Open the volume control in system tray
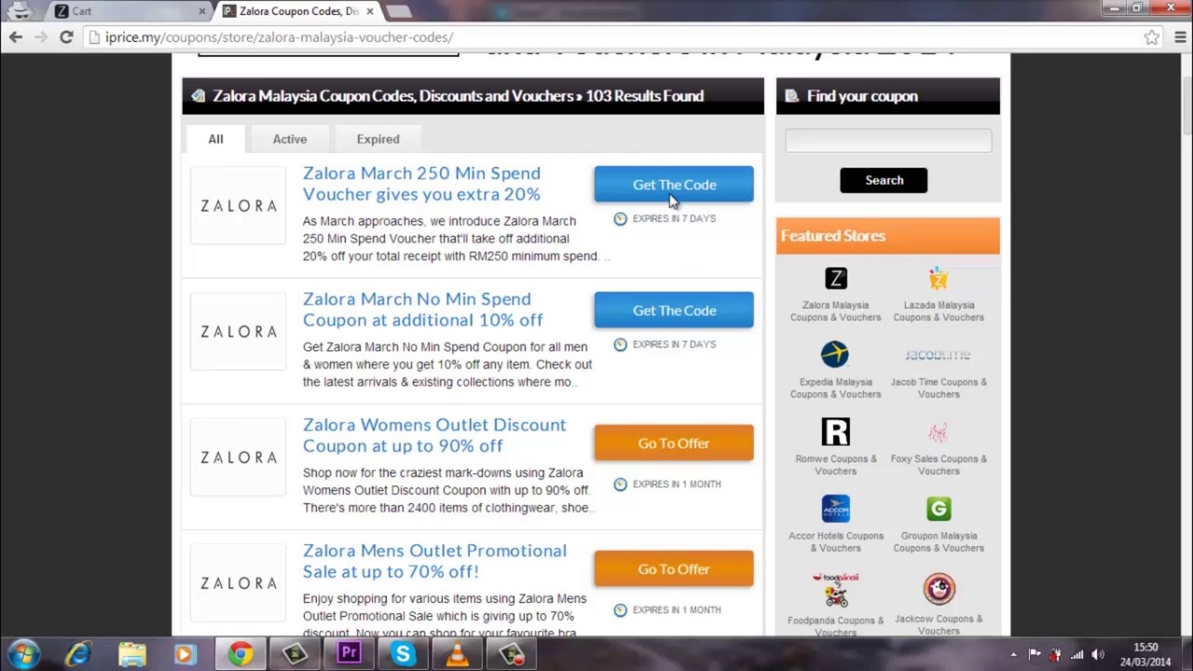1193x671 pixels. tap(1098, 654)
